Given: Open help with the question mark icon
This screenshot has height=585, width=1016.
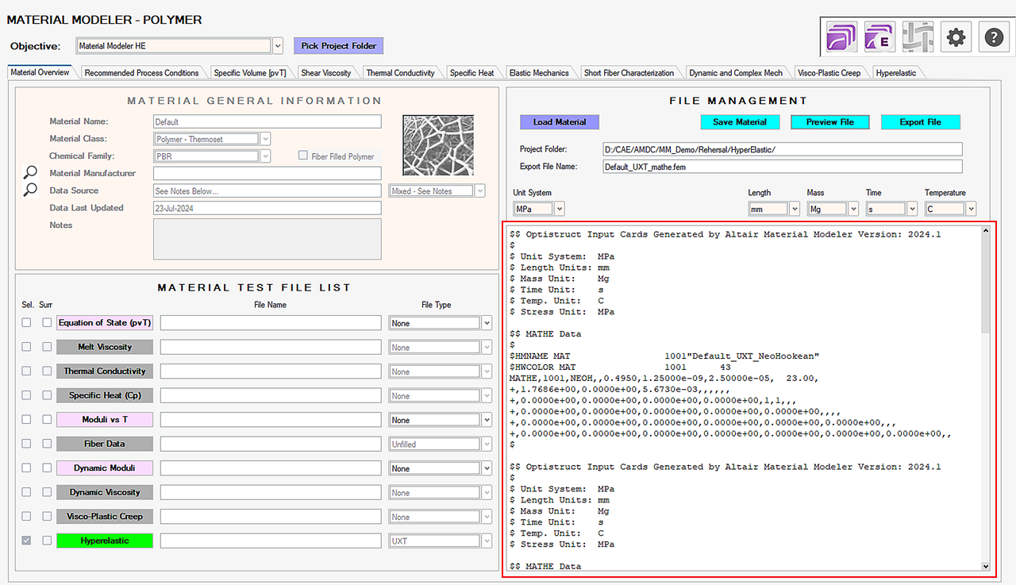Looking at the screenshot, I should pos(995,37).
